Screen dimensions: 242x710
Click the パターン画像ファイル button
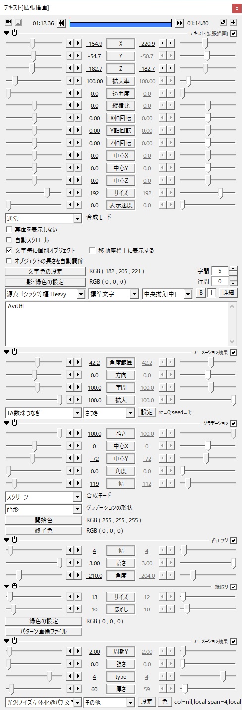click(43, 631)
